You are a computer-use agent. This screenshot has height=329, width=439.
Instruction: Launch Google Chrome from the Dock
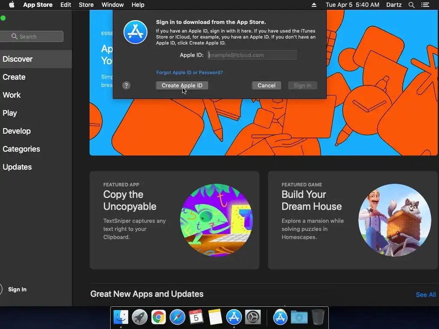[x=159, y=317]
